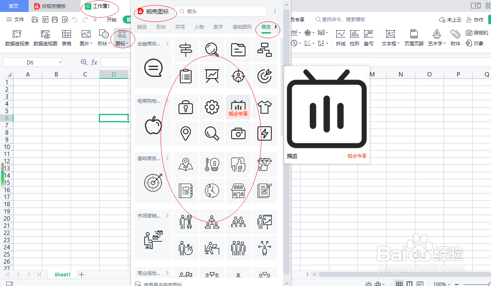Select column header A
This screenshot has height=286, width=491.
click(27, 74)
